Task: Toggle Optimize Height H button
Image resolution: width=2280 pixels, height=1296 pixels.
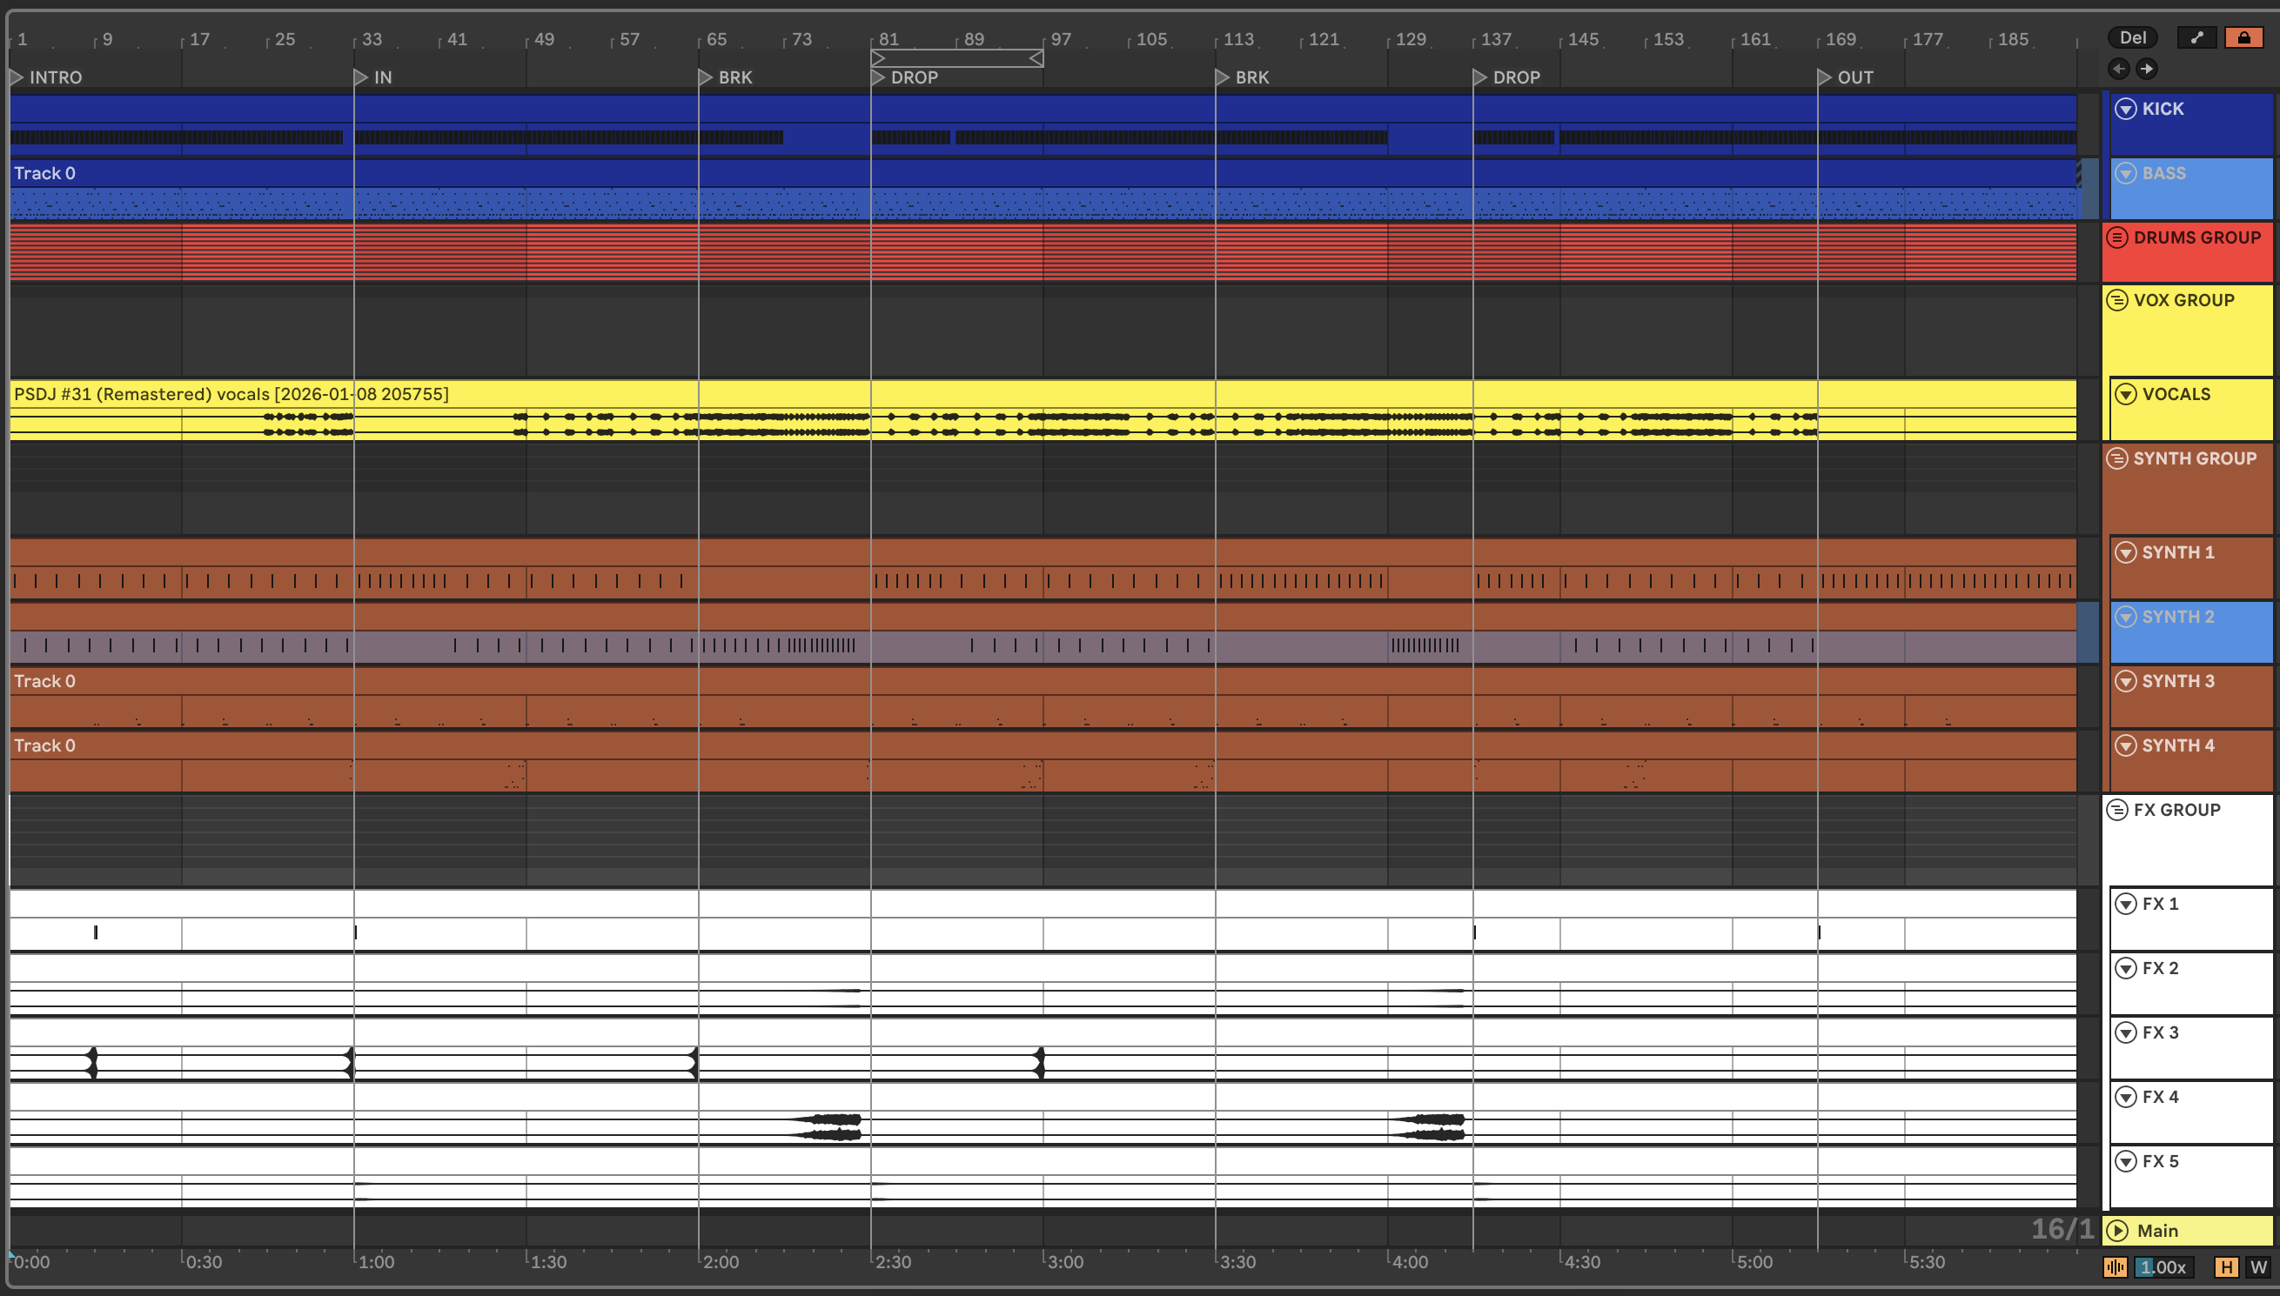Action: [2227, 1266]
